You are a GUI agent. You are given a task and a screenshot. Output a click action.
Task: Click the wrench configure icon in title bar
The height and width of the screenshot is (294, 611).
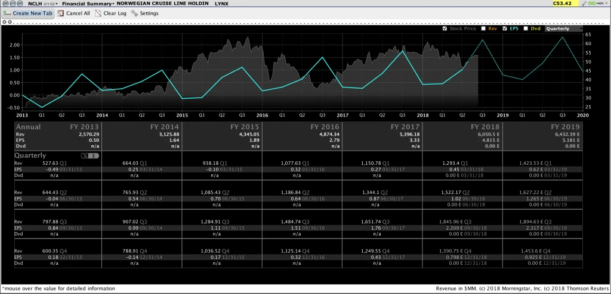(584, 4)
